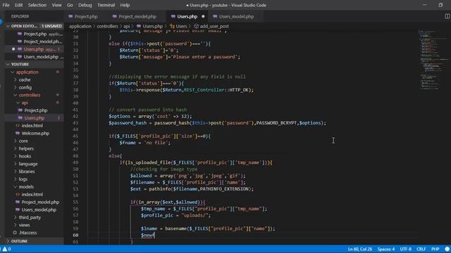Screen dimensions: 451x253
Task: Change file encoding UTF-8
Action: point(406,249)
